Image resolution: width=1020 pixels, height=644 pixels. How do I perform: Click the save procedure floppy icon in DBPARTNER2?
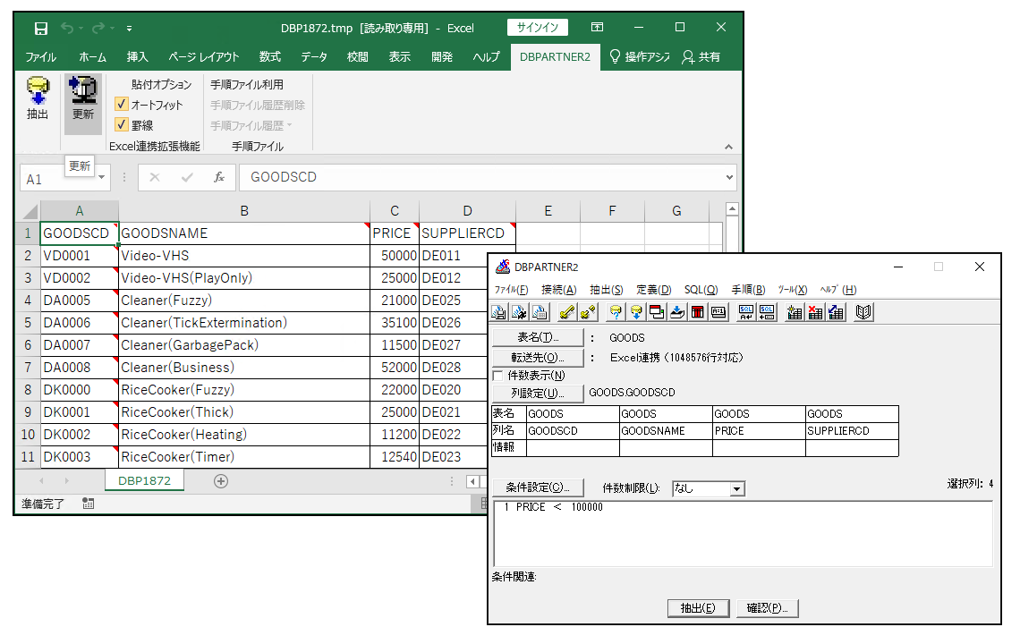pos(499,312)
